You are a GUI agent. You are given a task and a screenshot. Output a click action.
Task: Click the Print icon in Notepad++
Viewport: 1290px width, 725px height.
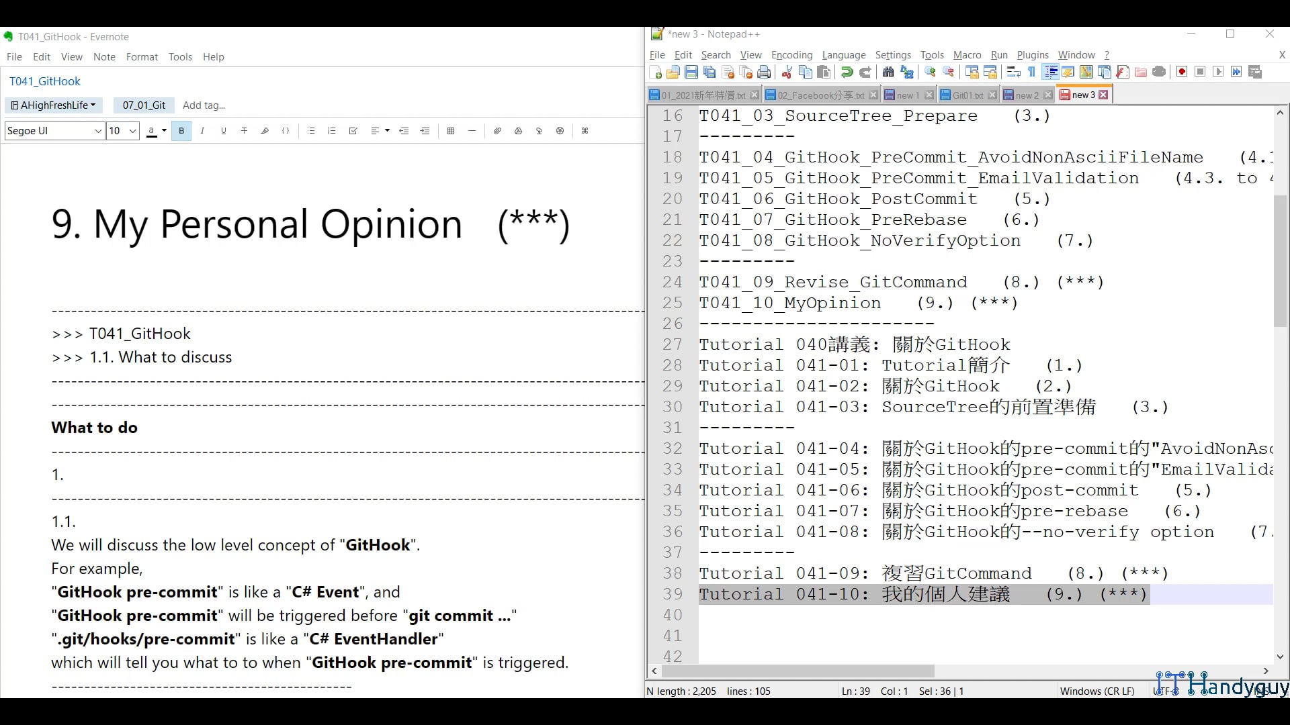coord(764,72)
